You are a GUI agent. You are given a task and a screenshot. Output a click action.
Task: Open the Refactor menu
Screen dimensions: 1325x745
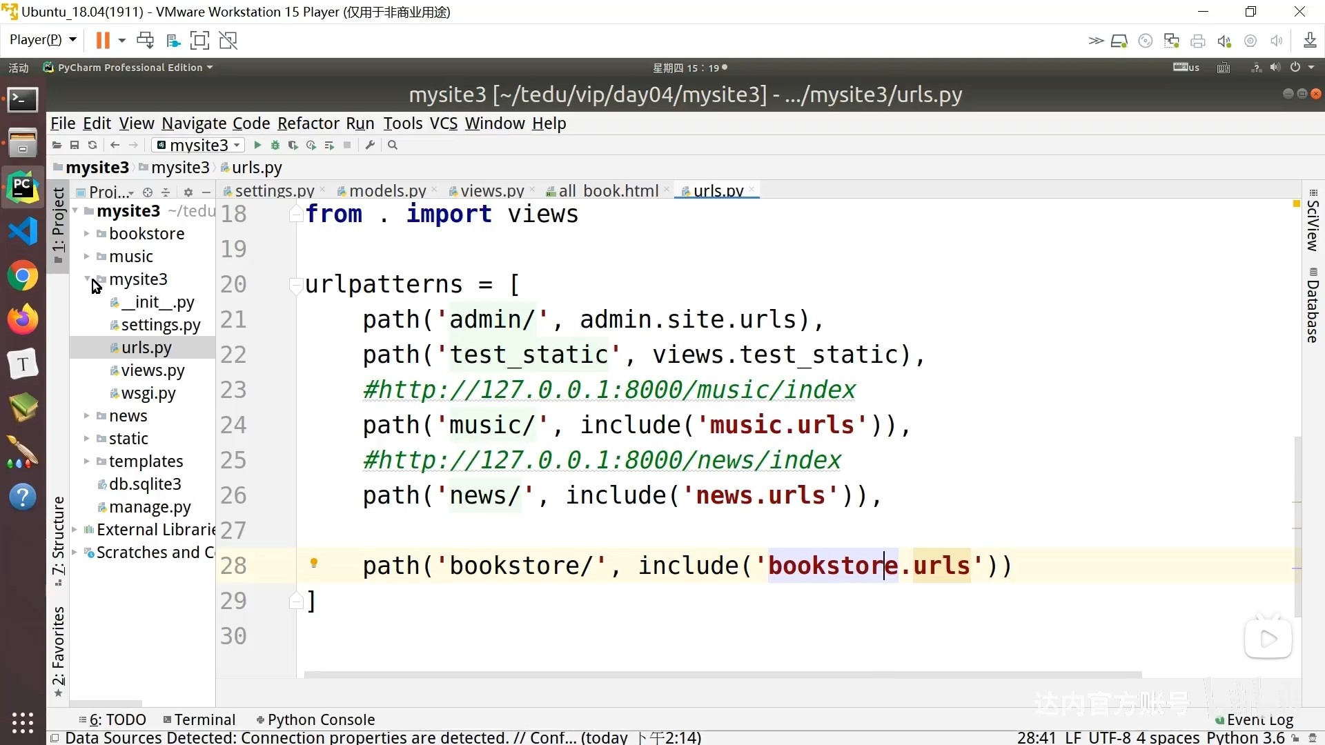[308, 123]
